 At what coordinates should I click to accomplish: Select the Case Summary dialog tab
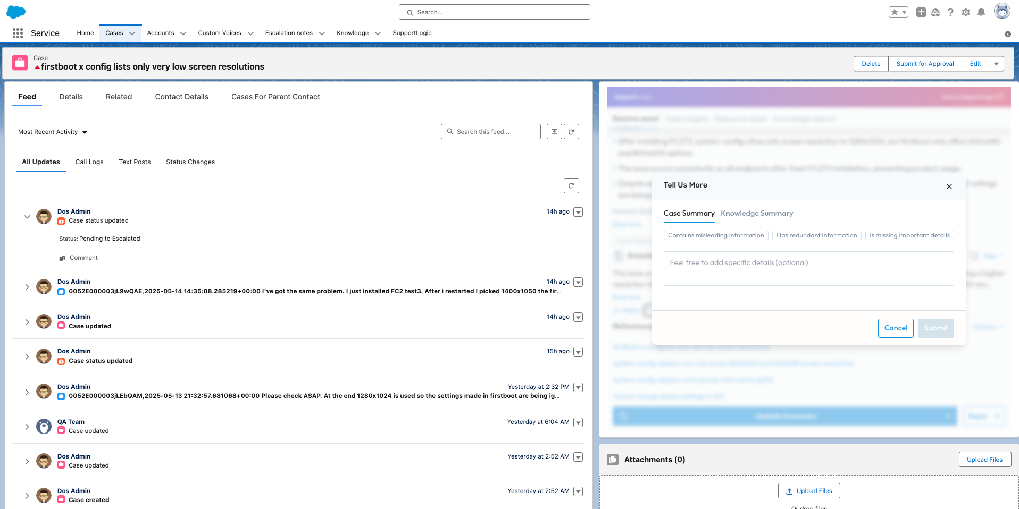pos(689,214)
